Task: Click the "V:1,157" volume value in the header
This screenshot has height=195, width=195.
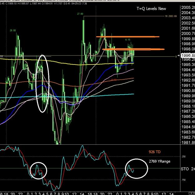Action: [x=58, y=3]
